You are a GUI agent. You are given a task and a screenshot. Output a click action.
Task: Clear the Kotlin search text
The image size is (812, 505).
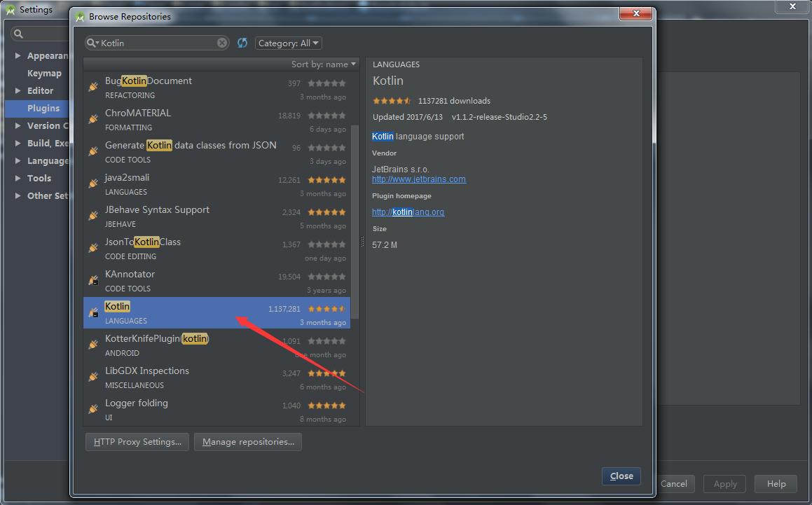tap(222, 43)
